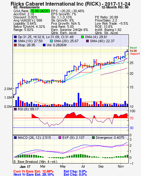Click the 'RSI (8): 89.17' reading
This screenshot has height=176, width=141.
point(28,109)
